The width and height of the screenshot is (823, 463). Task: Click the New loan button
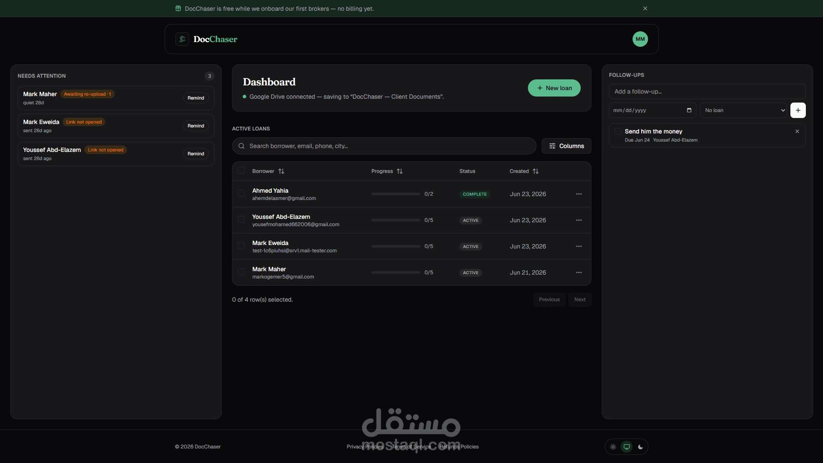coord(554,88)
